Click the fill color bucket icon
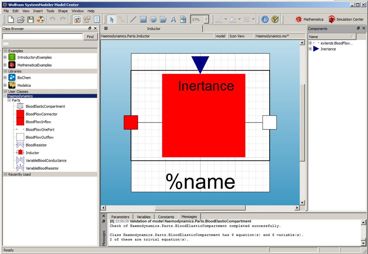Screen dimensions: 368x254 point(233,19)
